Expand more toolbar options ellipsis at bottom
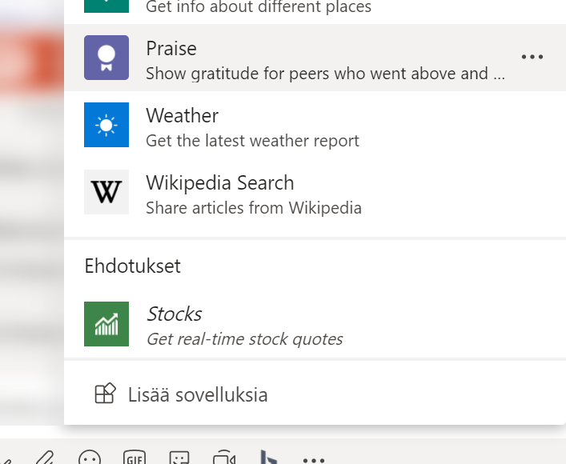 point(314,460)
